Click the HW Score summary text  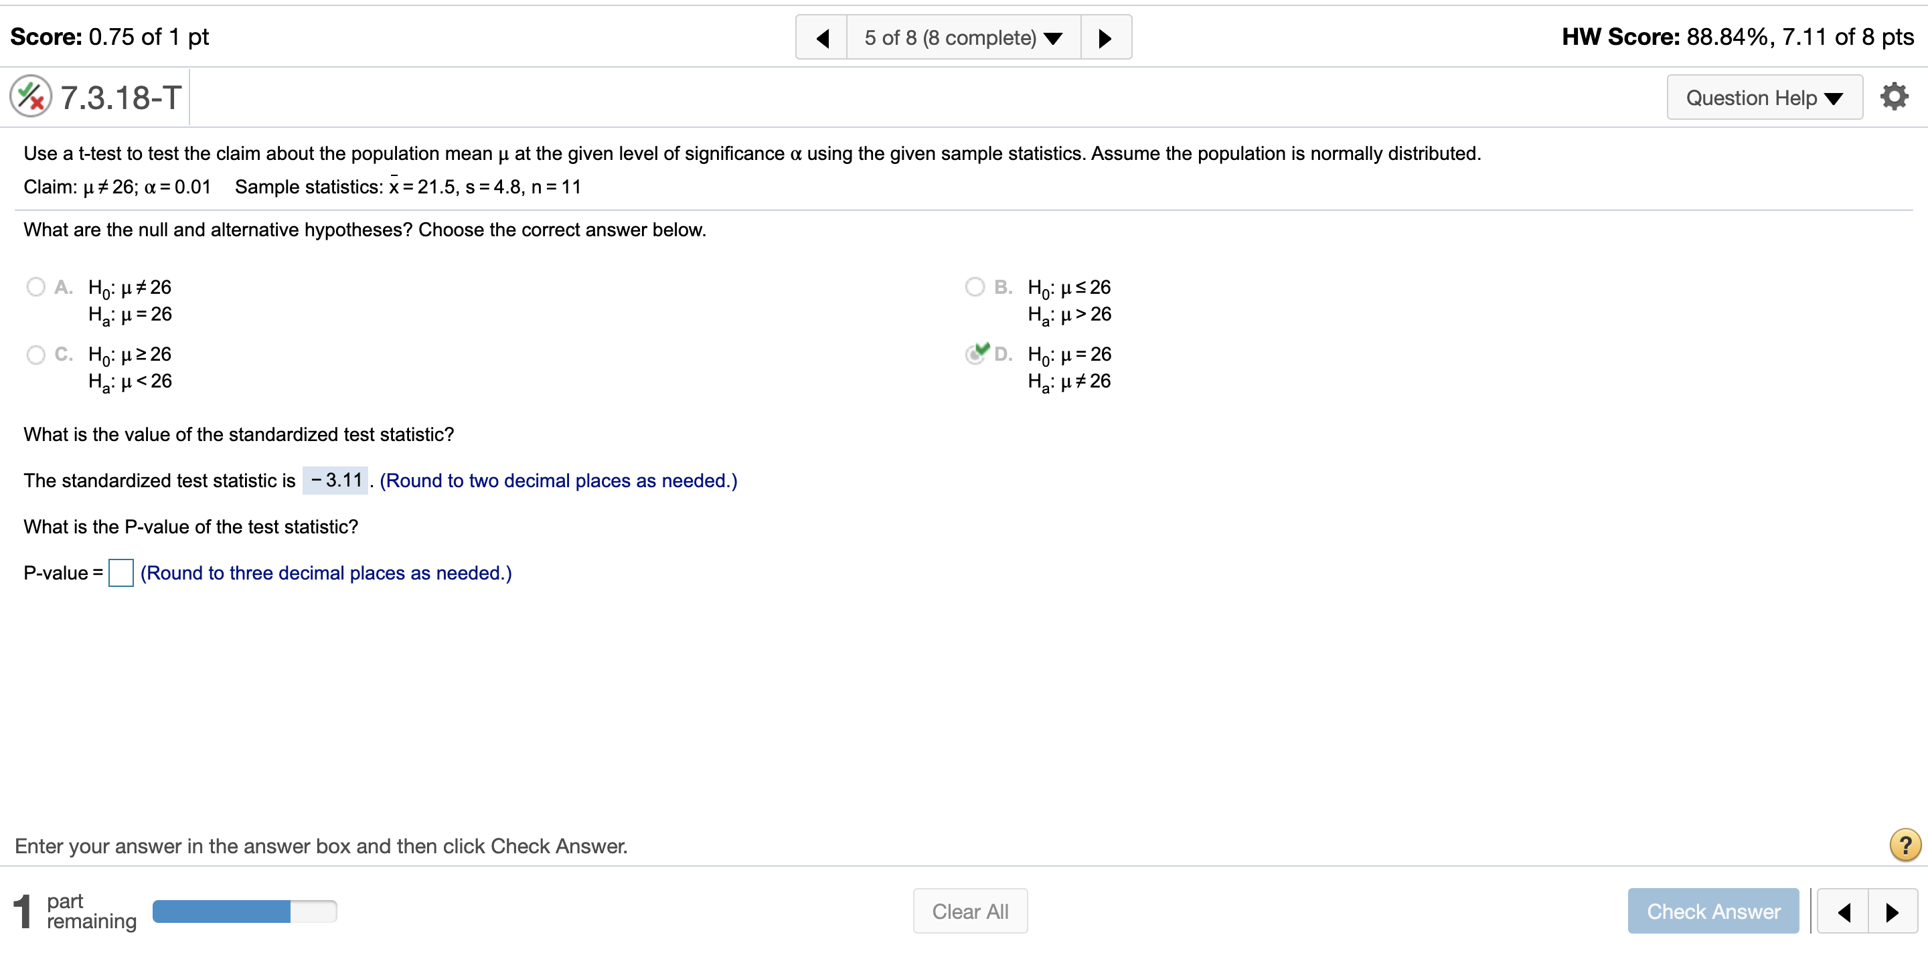pos(1737,37)
